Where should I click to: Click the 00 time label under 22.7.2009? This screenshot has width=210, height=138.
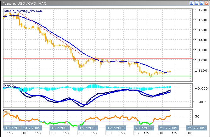point(190,133)
